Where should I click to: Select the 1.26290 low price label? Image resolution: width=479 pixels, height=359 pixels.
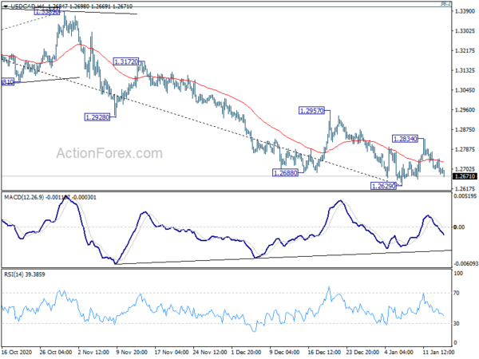tap(383, 186)
